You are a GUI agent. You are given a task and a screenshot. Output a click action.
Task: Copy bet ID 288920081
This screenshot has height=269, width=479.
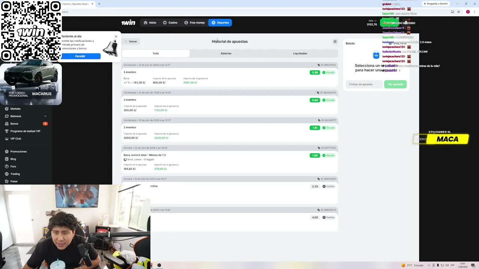click(319, 179)
